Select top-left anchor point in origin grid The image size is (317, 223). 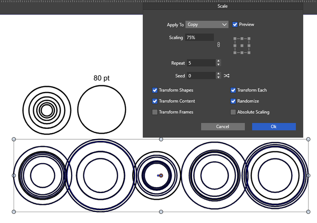pyautogui.click(x=235, y=39)
